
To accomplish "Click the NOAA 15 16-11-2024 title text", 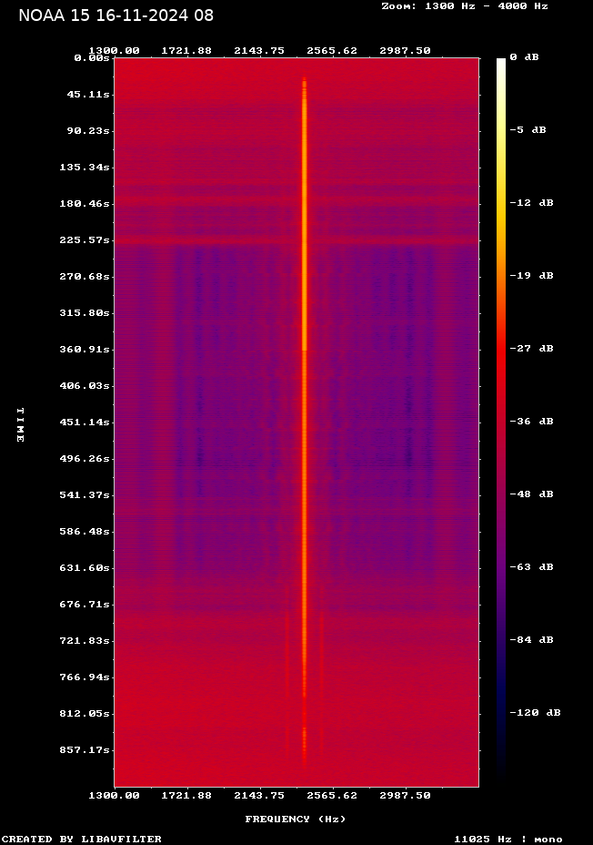I will [x=116, y=15].
